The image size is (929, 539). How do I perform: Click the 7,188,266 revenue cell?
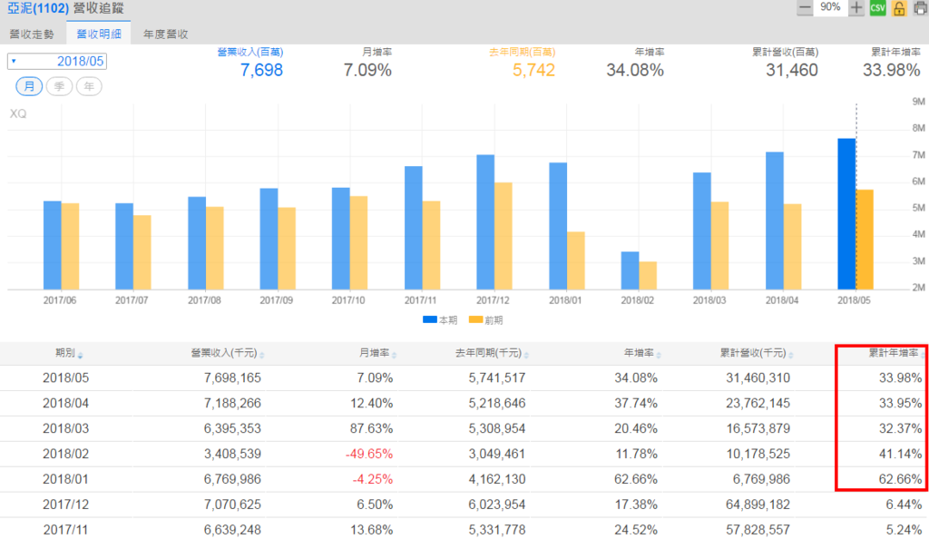coord(232,404)
